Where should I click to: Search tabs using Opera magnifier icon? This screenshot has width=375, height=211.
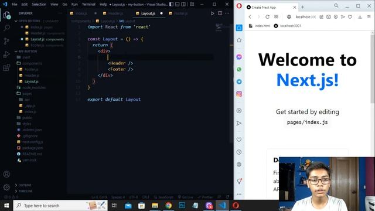(x=336, y=5)
